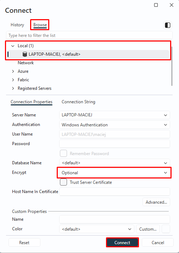This screenshot has width=179, height=253.
Task: Tick the Remember Password checkbox
Action: (x=63, y=153)
